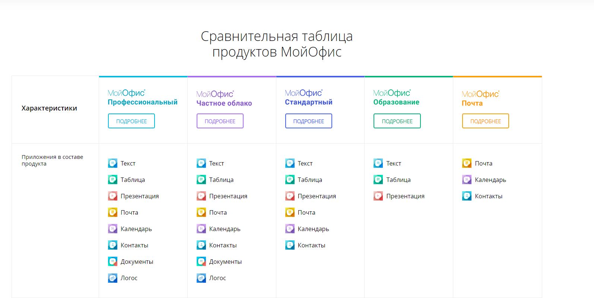The image size is (594, 298).
Task: Click the Календарь icon in Профессиональный column
Action: coord(112,228)
